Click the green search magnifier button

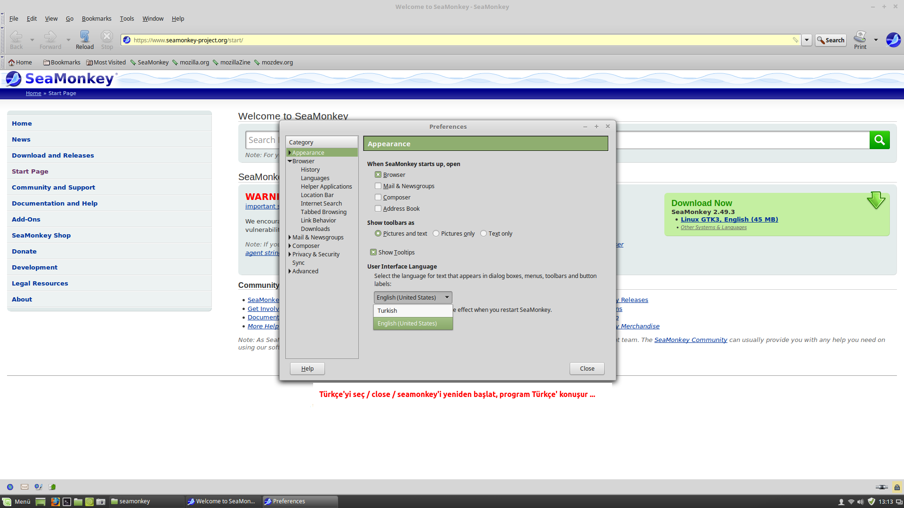click(879, 140)
